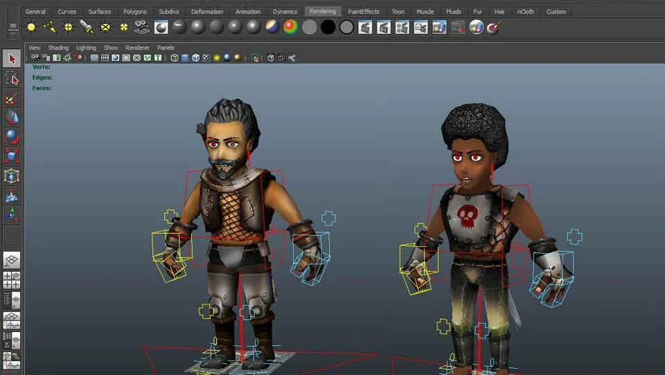Activate the Select arrow tool
This screenshot has height=375, width=665.
pos(12,59)
